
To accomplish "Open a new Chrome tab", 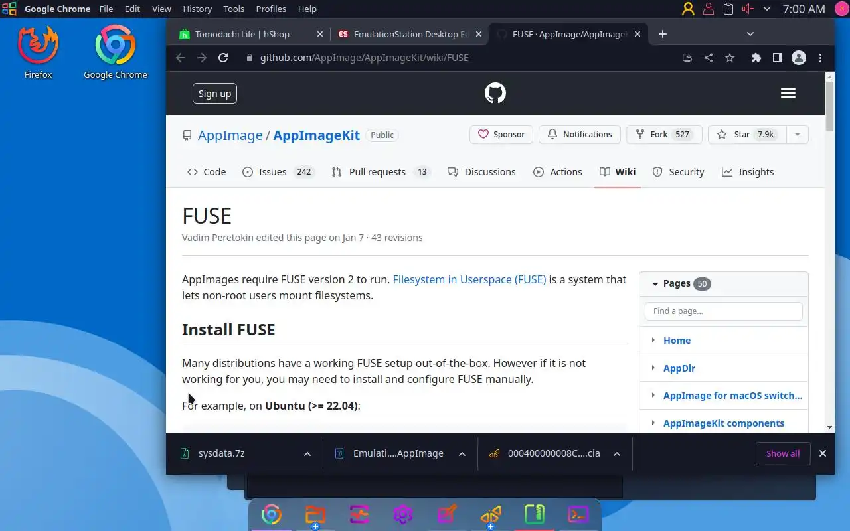I will 662,34.
